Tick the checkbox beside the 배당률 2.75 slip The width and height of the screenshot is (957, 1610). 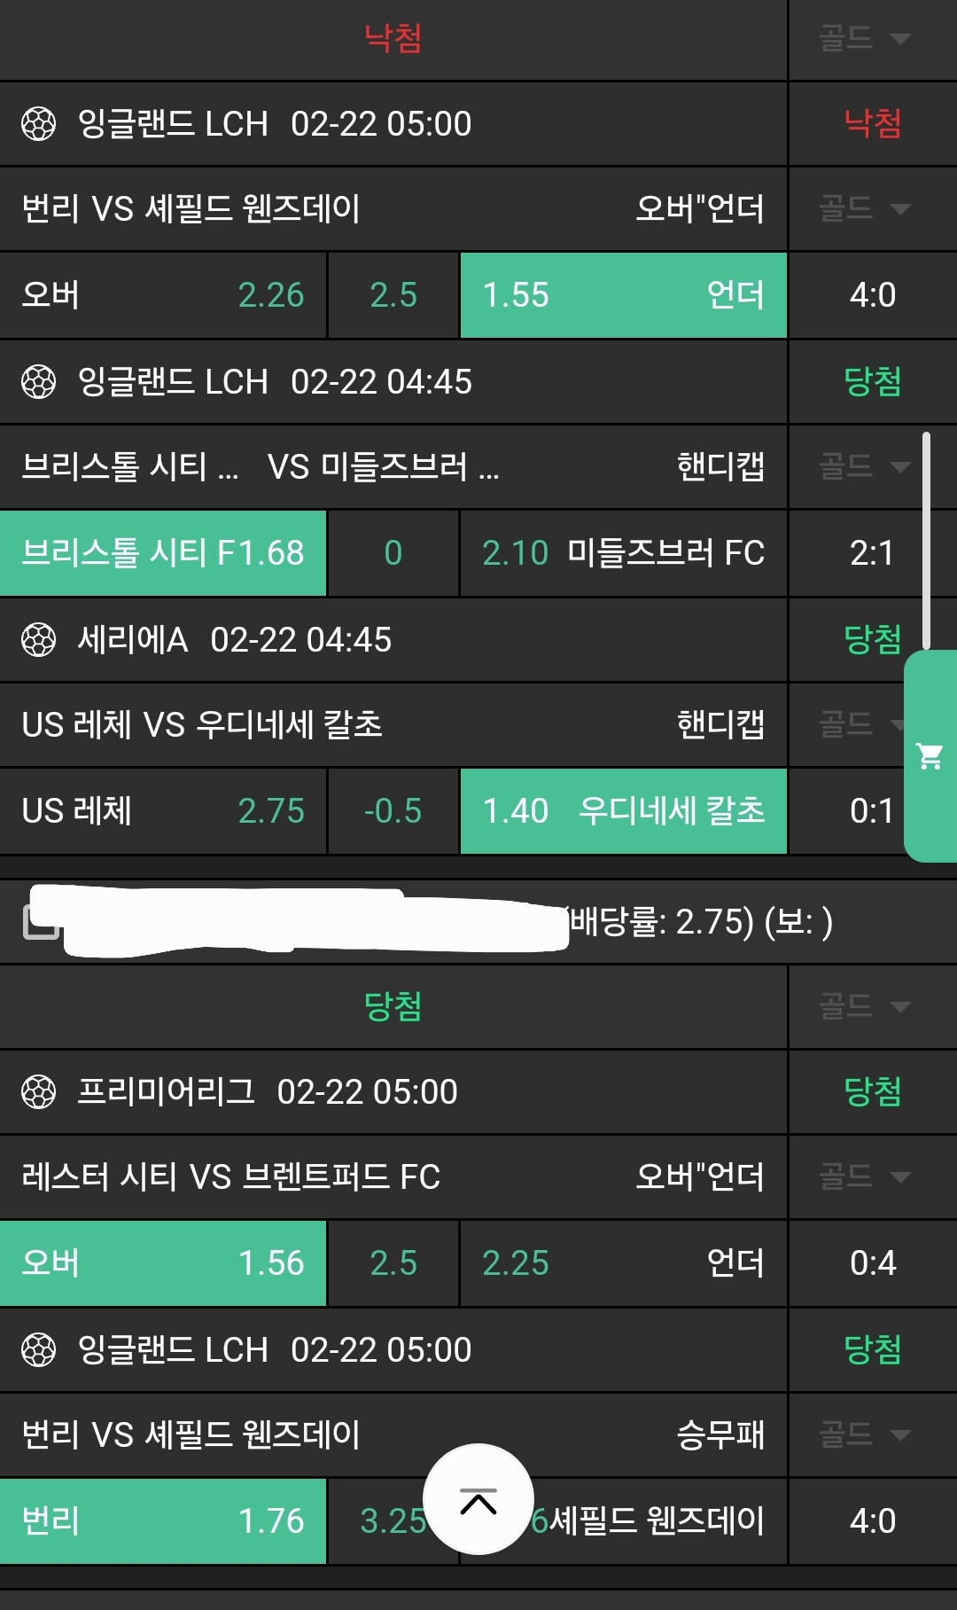pyautogui.click(x=40, y=922)
